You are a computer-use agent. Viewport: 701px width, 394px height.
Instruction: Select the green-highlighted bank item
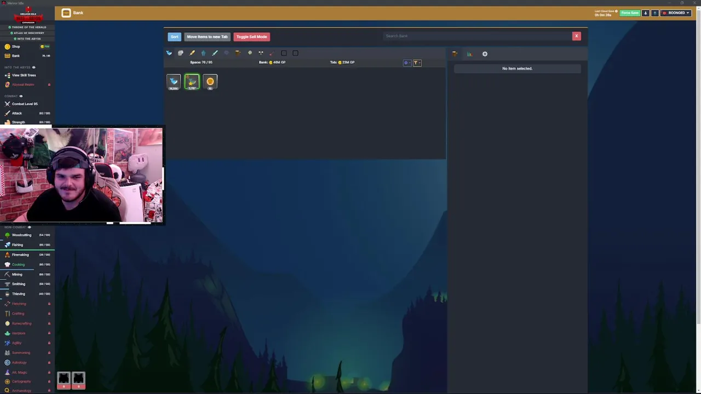point(192,82)
